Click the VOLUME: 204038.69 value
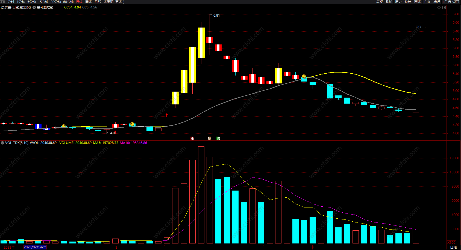The height and width of the screenshot is (250, 461). click(x=75, y=143)
